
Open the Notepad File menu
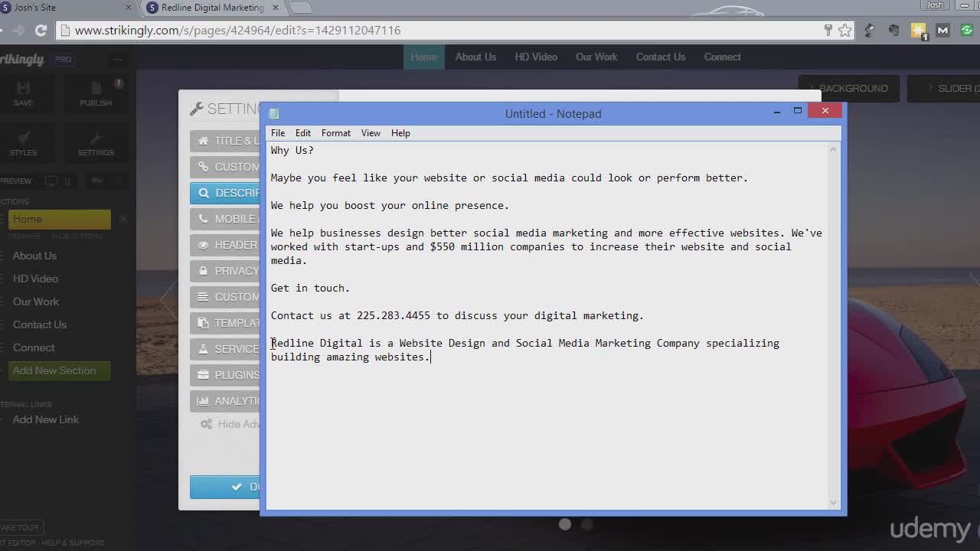tap(278, 133)
